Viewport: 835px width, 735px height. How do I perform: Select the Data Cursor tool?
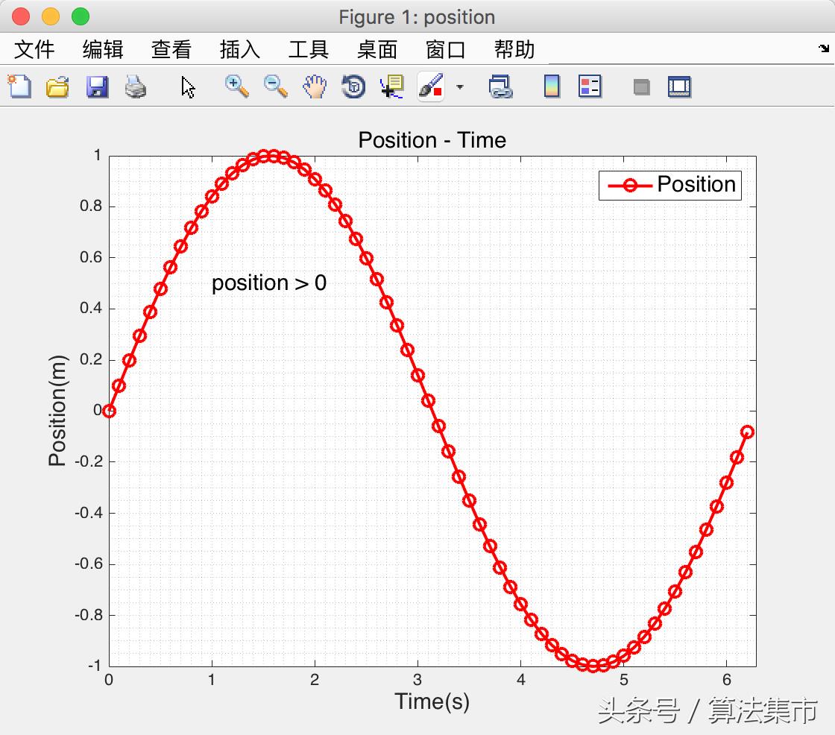[x=392, y=86]
